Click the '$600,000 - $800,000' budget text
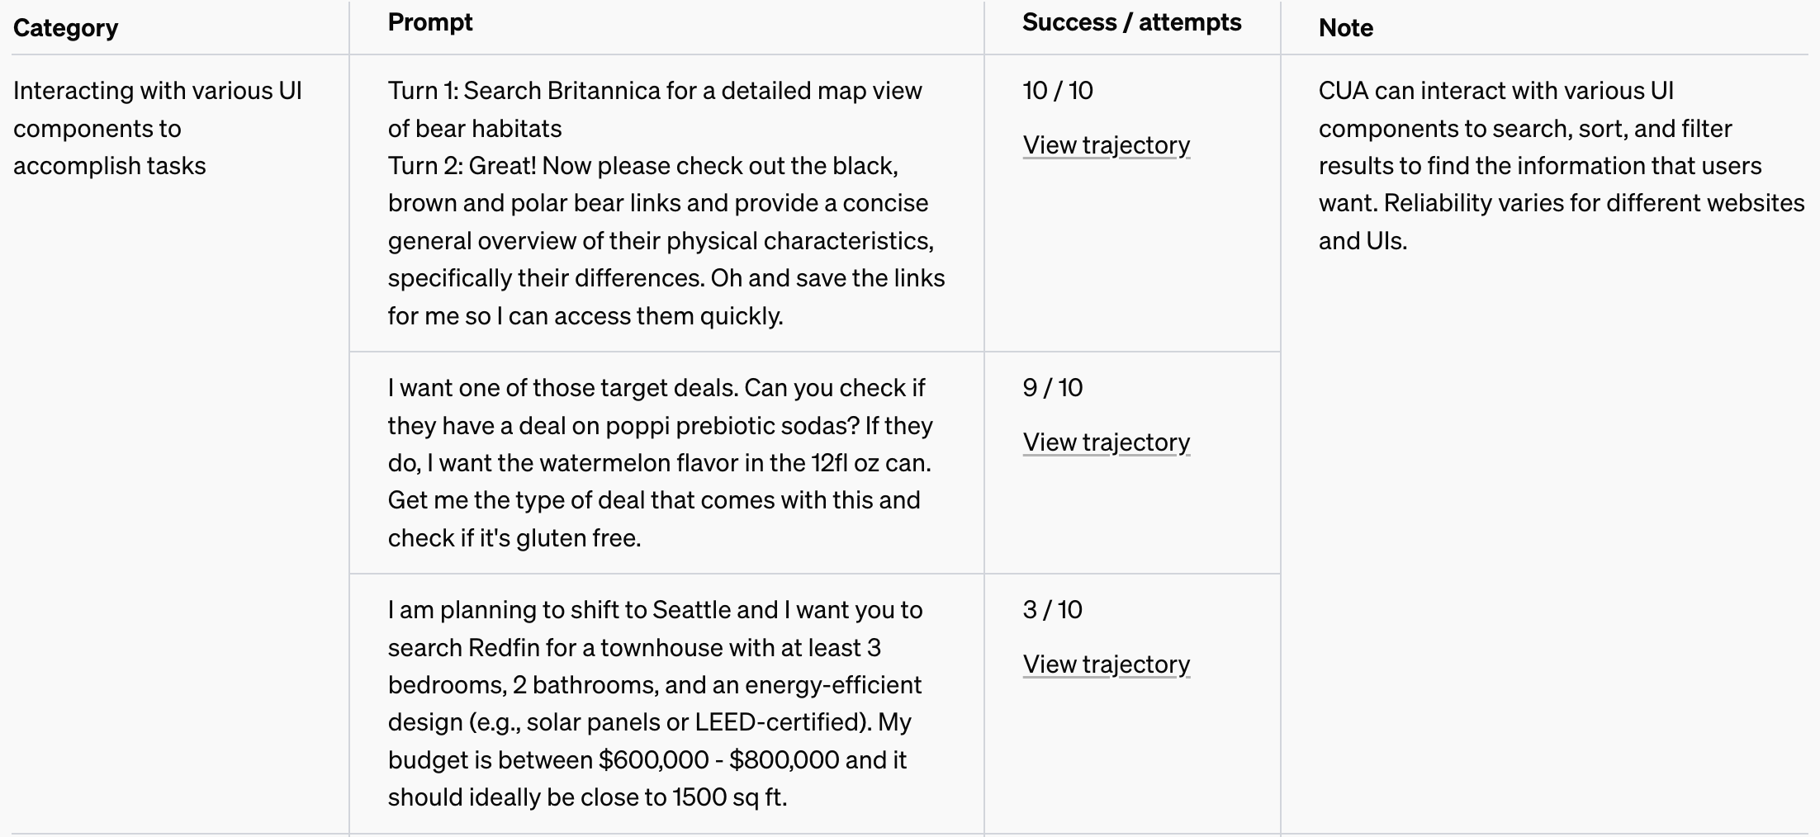 718,760
